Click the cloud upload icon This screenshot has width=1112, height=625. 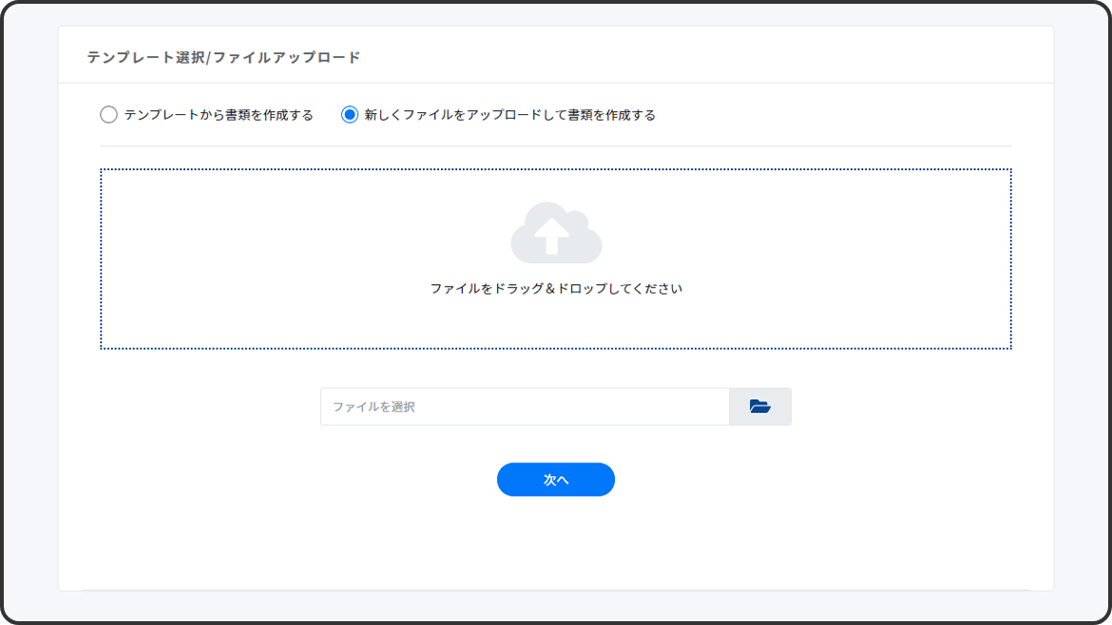point(556,233)
